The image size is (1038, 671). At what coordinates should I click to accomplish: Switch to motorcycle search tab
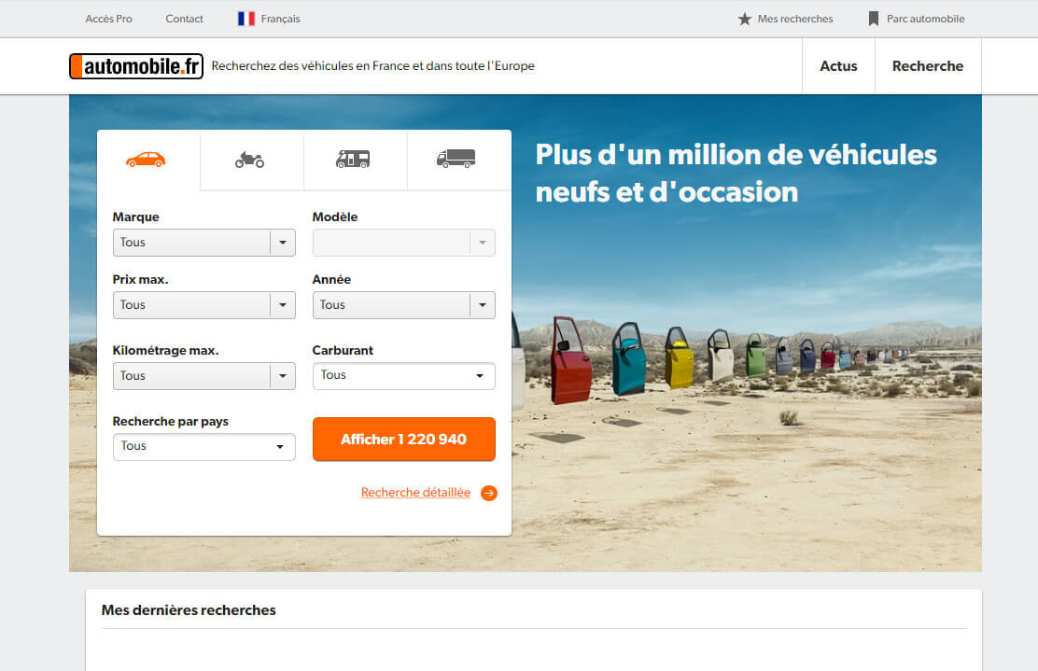[249, 160]
